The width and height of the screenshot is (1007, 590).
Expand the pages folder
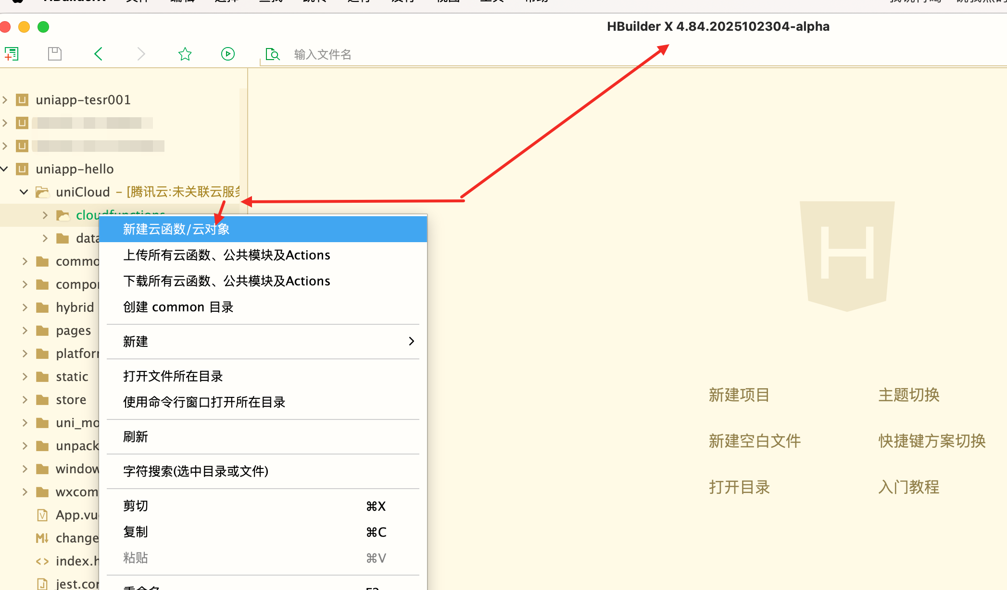tap(25, 331)
